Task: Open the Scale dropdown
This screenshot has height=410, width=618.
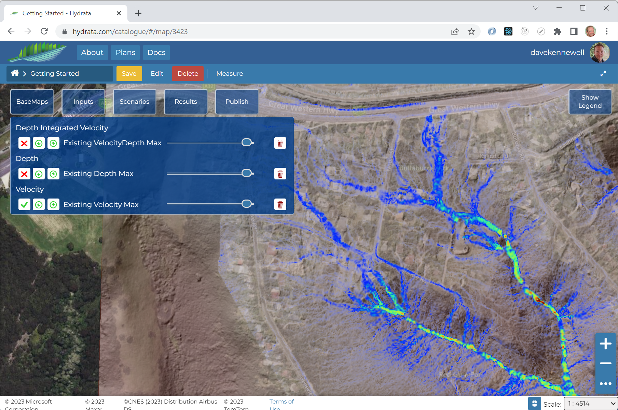Action: (x=591, y=404)
